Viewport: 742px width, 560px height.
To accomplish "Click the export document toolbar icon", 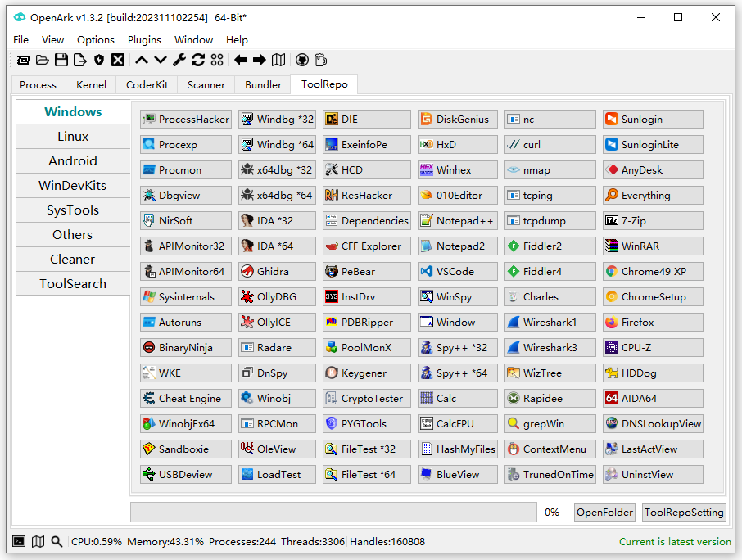I will click(80, 60).
